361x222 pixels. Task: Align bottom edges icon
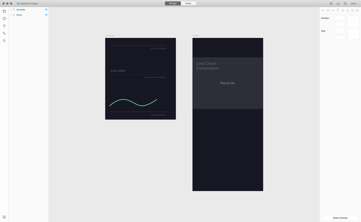pyautogui.click(x=347, y=10)
